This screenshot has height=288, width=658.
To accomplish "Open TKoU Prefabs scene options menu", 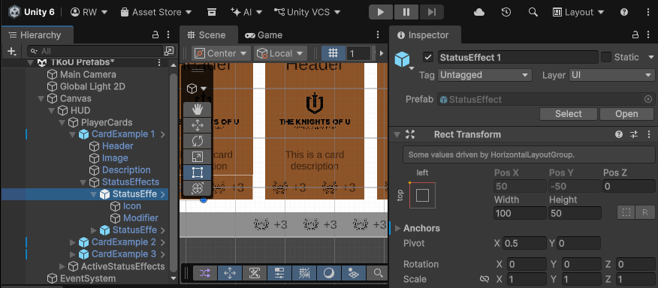I will tap(159, 63).
